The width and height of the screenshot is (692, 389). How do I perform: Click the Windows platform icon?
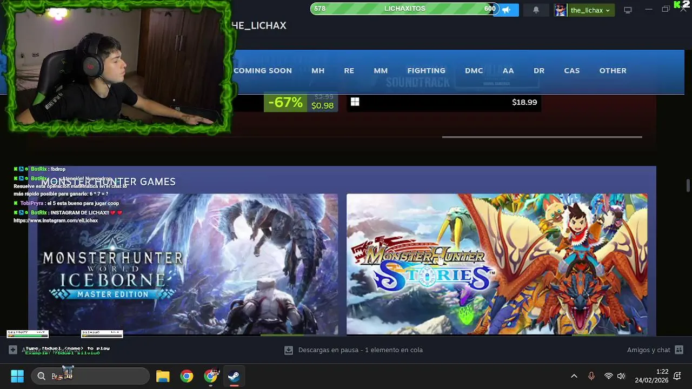[355, 102]
